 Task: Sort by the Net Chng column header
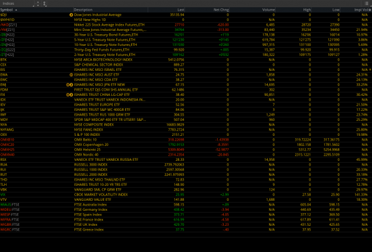click(x=221, y=10)
